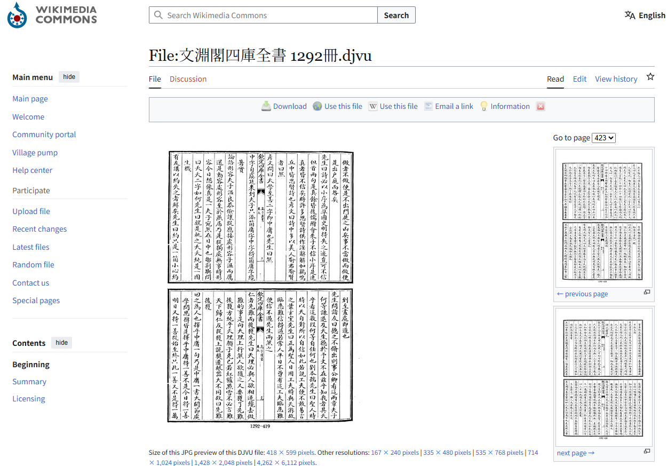
Task: Open the Contact us link
Action: point(31,283)
